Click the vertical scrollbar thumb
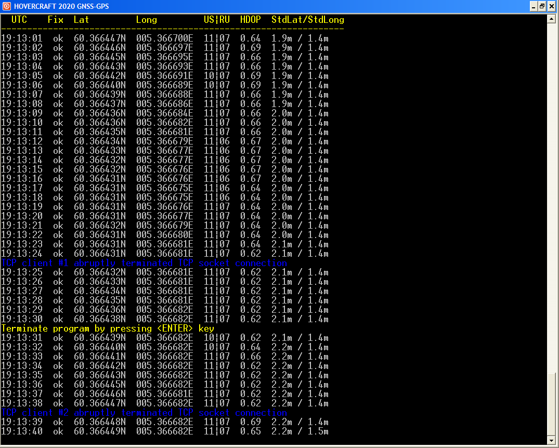The image size is (559, 448). coord(552,404)
